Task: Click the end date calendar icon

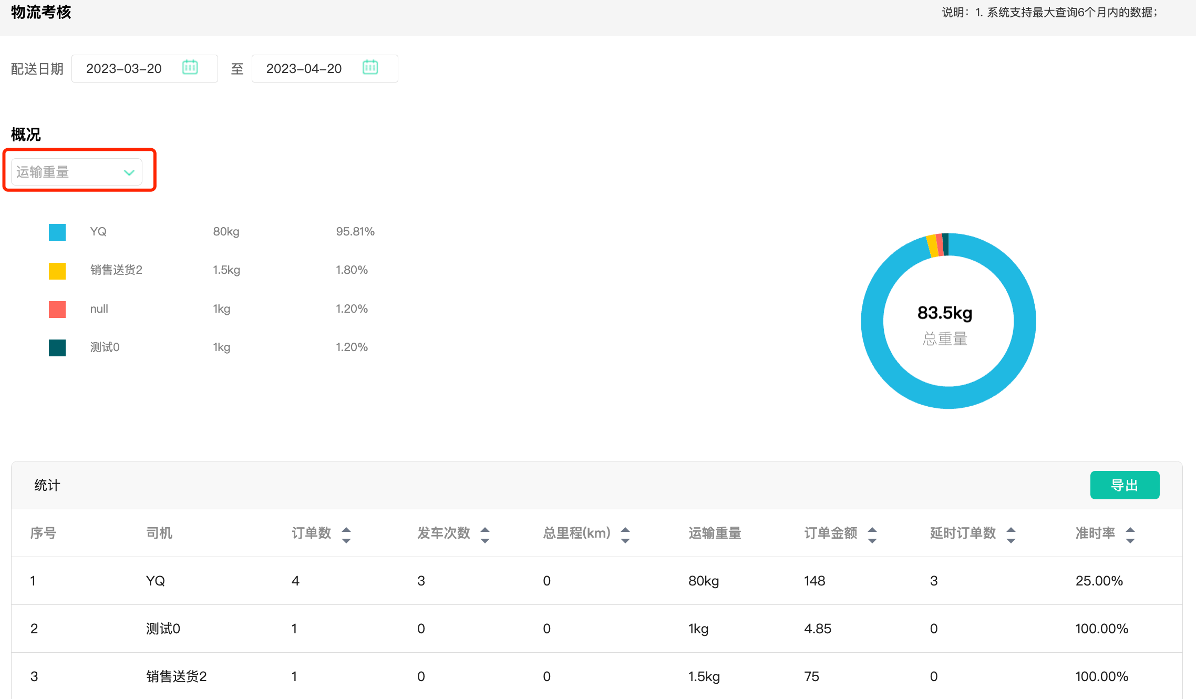Action: click(x=370, y=68)
